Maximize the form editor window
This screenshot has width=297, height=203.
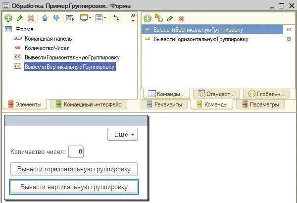pos(282,6)
